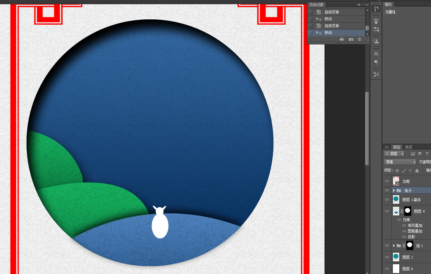Screen dimensions: 431x274
Task: Hide layer 图层 1
Action: pos(387,257)
